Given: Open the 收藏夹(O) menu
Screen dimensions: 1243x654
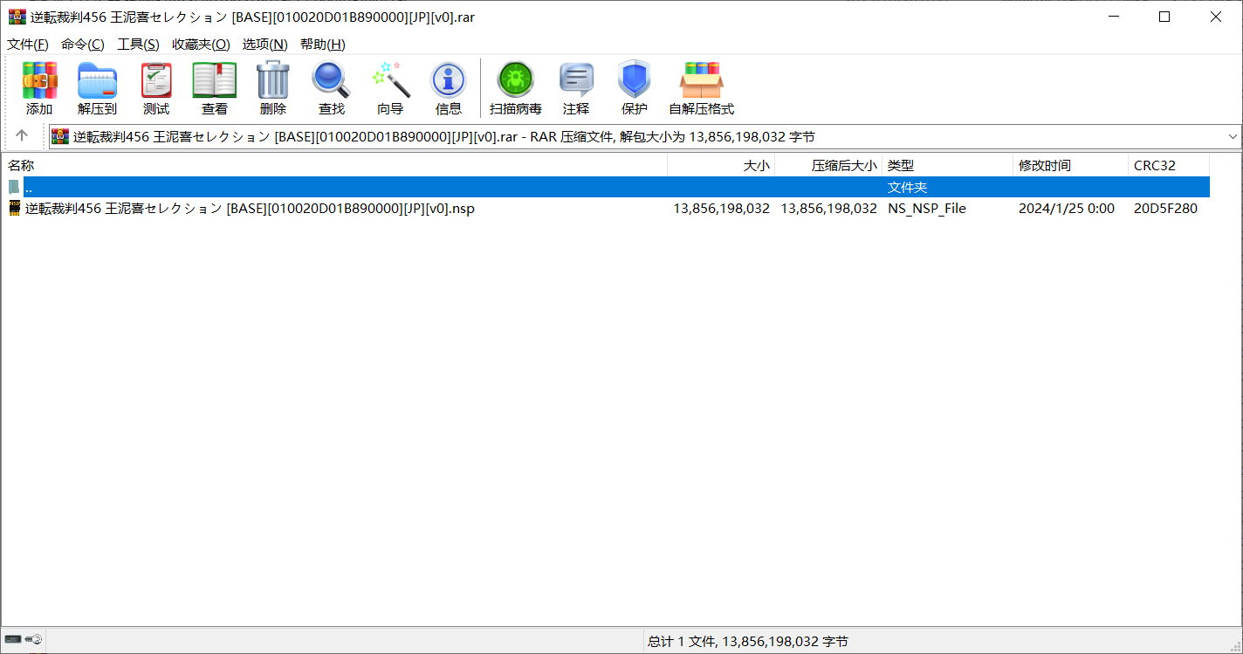Looking at the screenshot, I should [x=201, y=45].
